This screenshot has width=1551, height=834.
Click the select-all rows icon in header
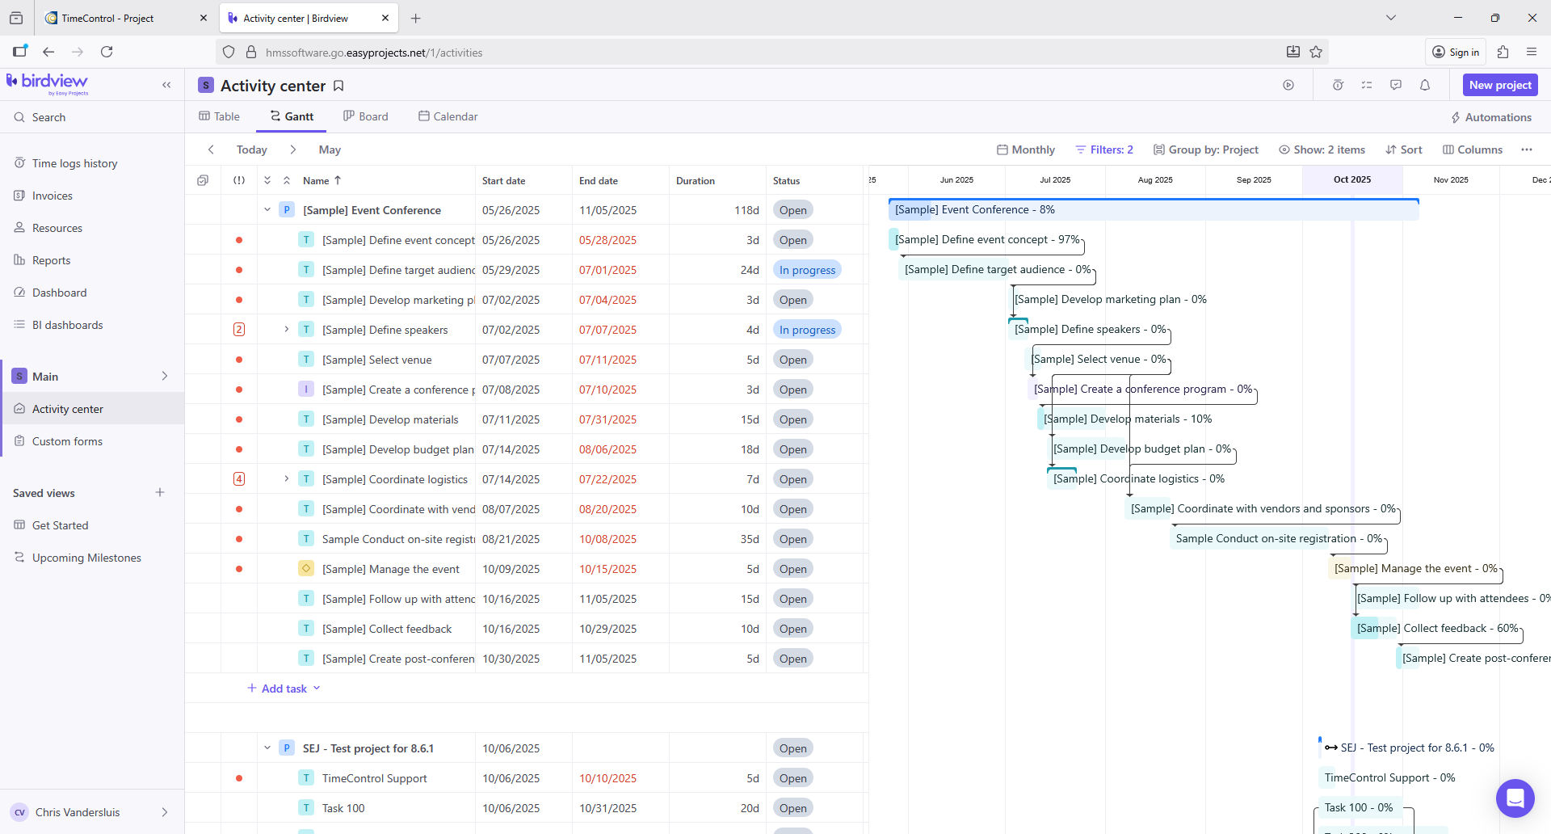coord(203,180)
